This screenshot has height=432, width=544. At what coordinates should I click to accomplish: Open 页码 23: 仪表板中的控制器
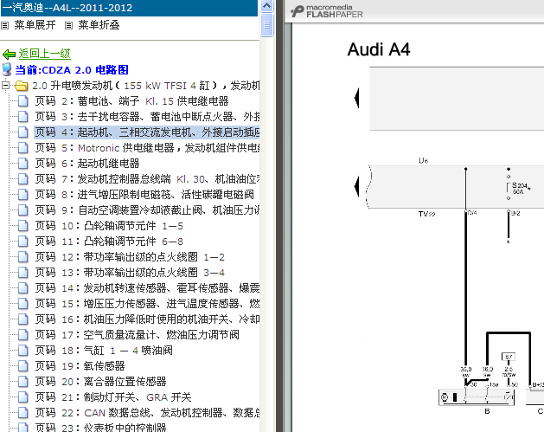coord(100,428)
